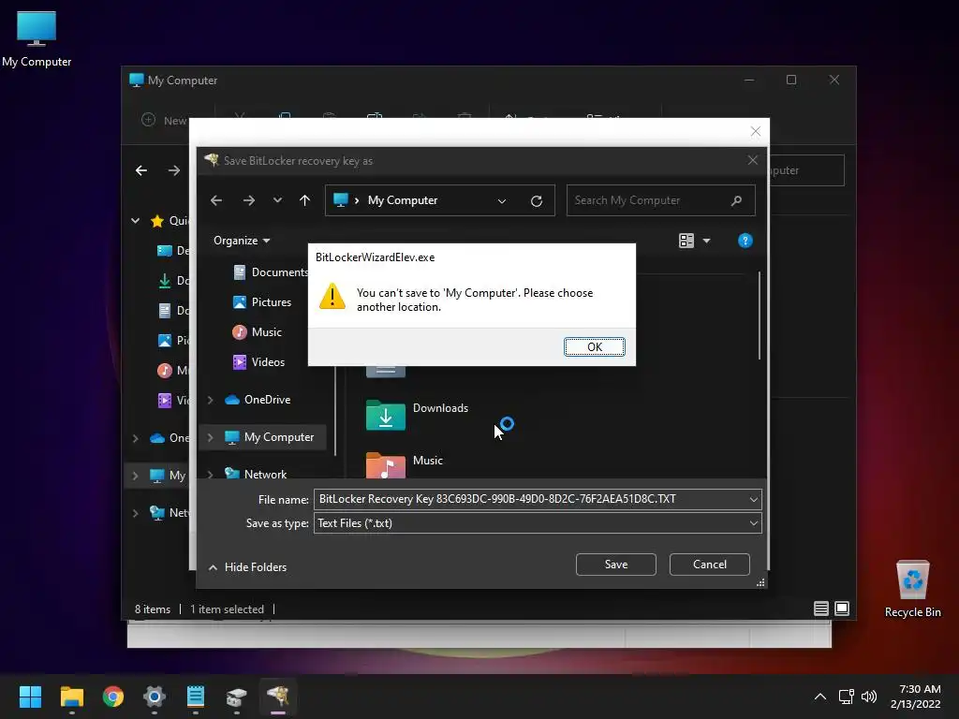Click the change view icon in dialog
Screen dimensions: 959x719
pyautogui.click(x=686, y=241)
